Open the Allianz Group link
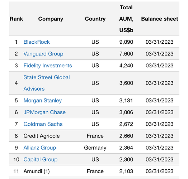 (40, 147)
